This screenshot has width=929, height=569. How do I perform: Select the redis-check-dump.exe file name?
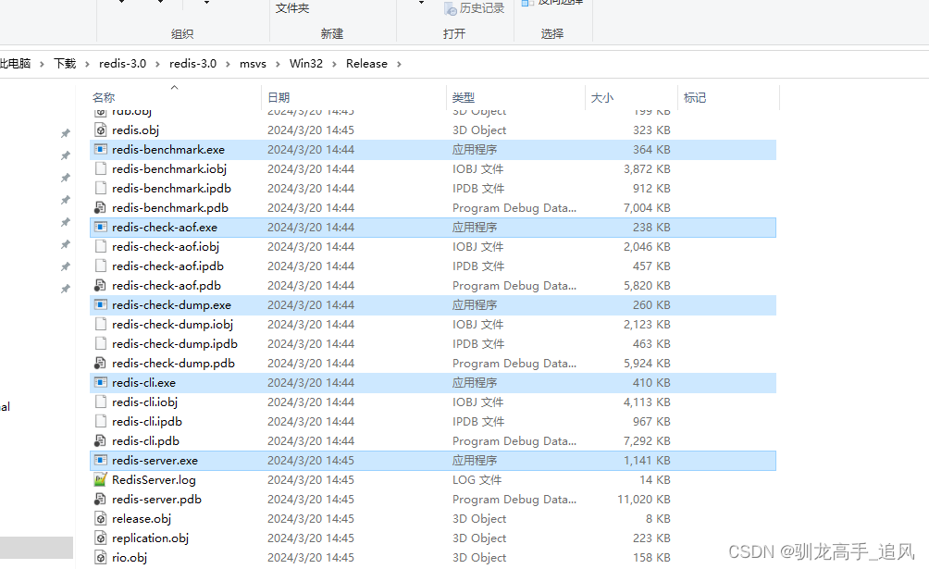pyautogui.click(x=171, y=304)
